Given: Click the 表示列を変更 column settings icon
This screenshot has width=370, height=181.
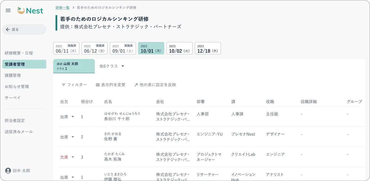Looking at the screenshot, I should [98, 85].
